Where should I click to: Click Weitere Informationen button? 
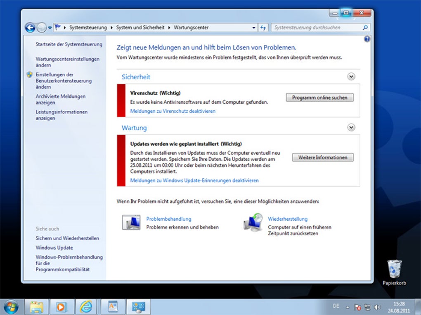323,157
